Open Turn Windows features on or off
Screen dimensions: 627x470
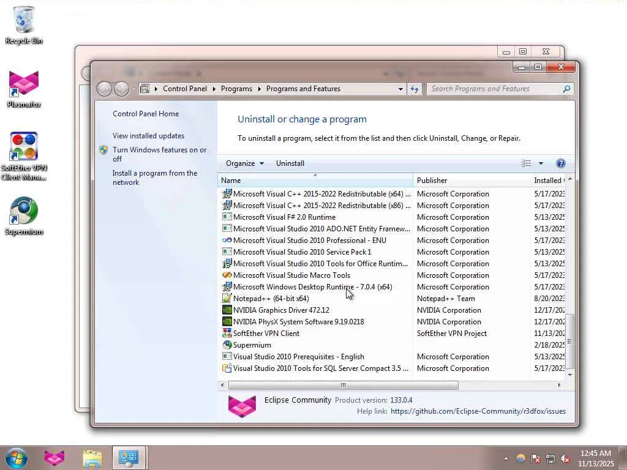pos(159,154)
